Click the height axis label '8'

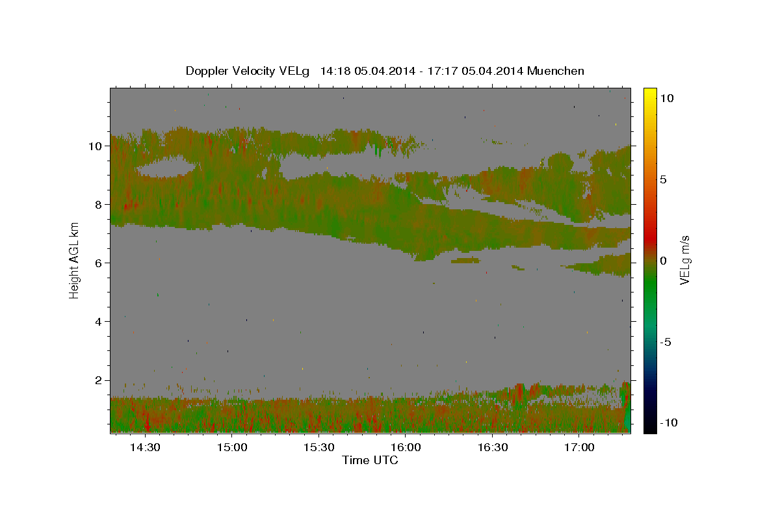pos(99,205)
